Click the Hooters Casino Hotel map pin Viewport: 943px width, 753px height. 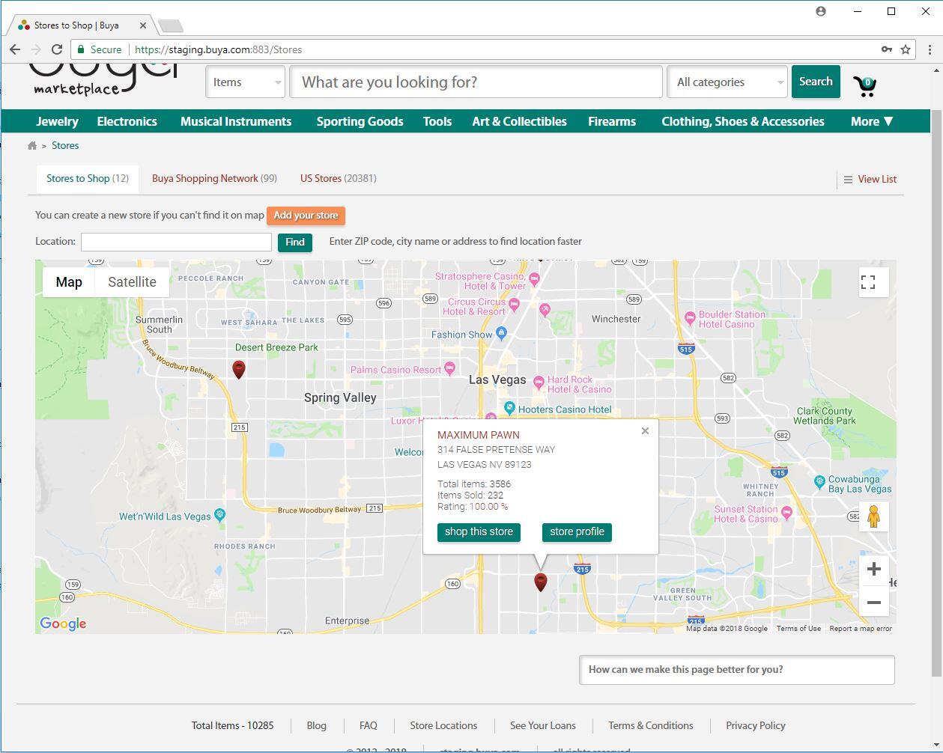pos(509,408)
